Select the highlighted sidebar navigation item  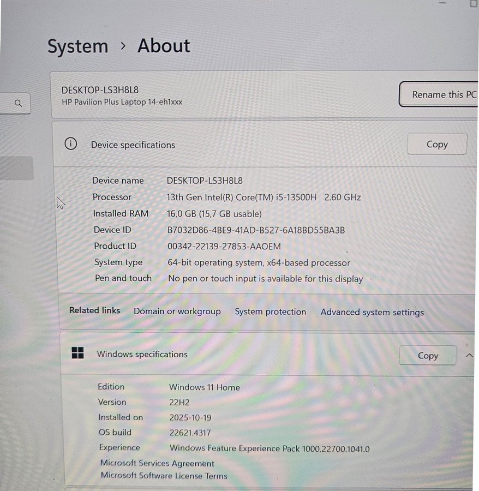pyautogui.click(x=16, y=168)
